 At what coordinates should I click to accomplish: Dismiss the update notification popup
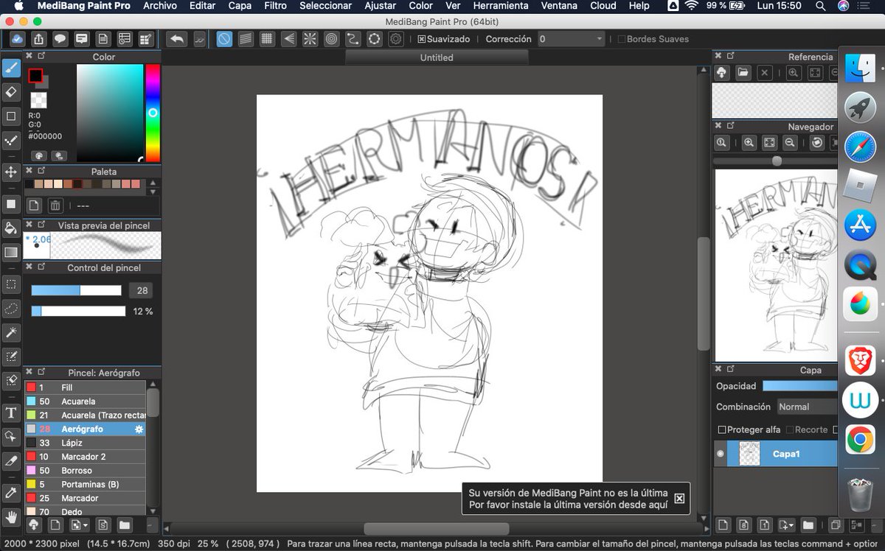pyautogui.click(x=679, y=499)
